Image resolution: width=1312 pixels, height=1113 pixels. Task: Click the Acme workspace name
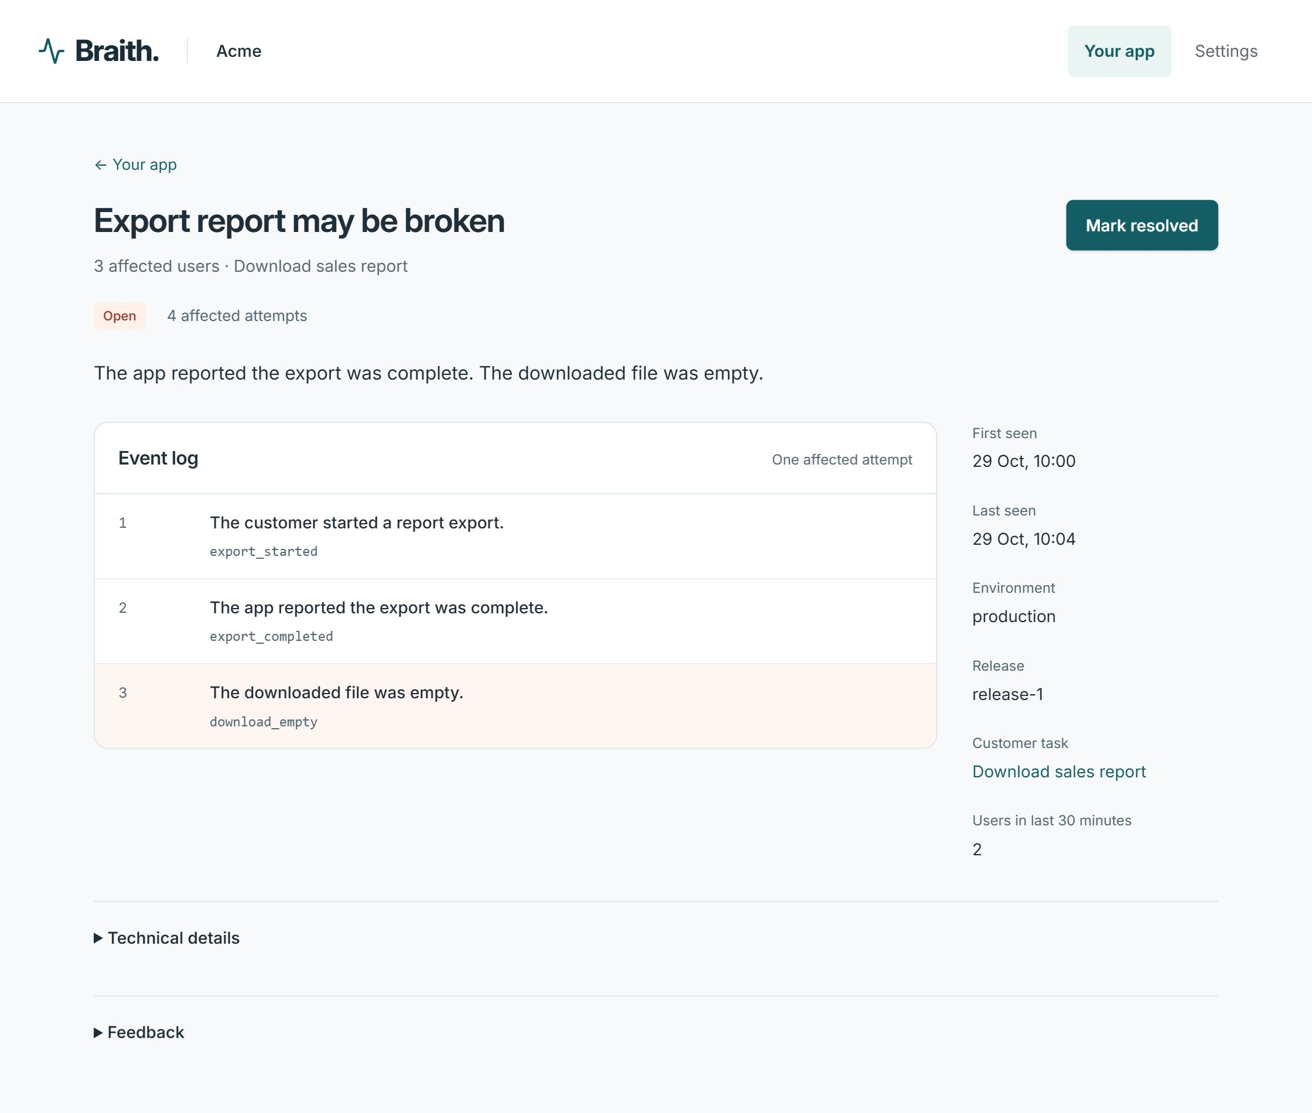coord(238,51)
